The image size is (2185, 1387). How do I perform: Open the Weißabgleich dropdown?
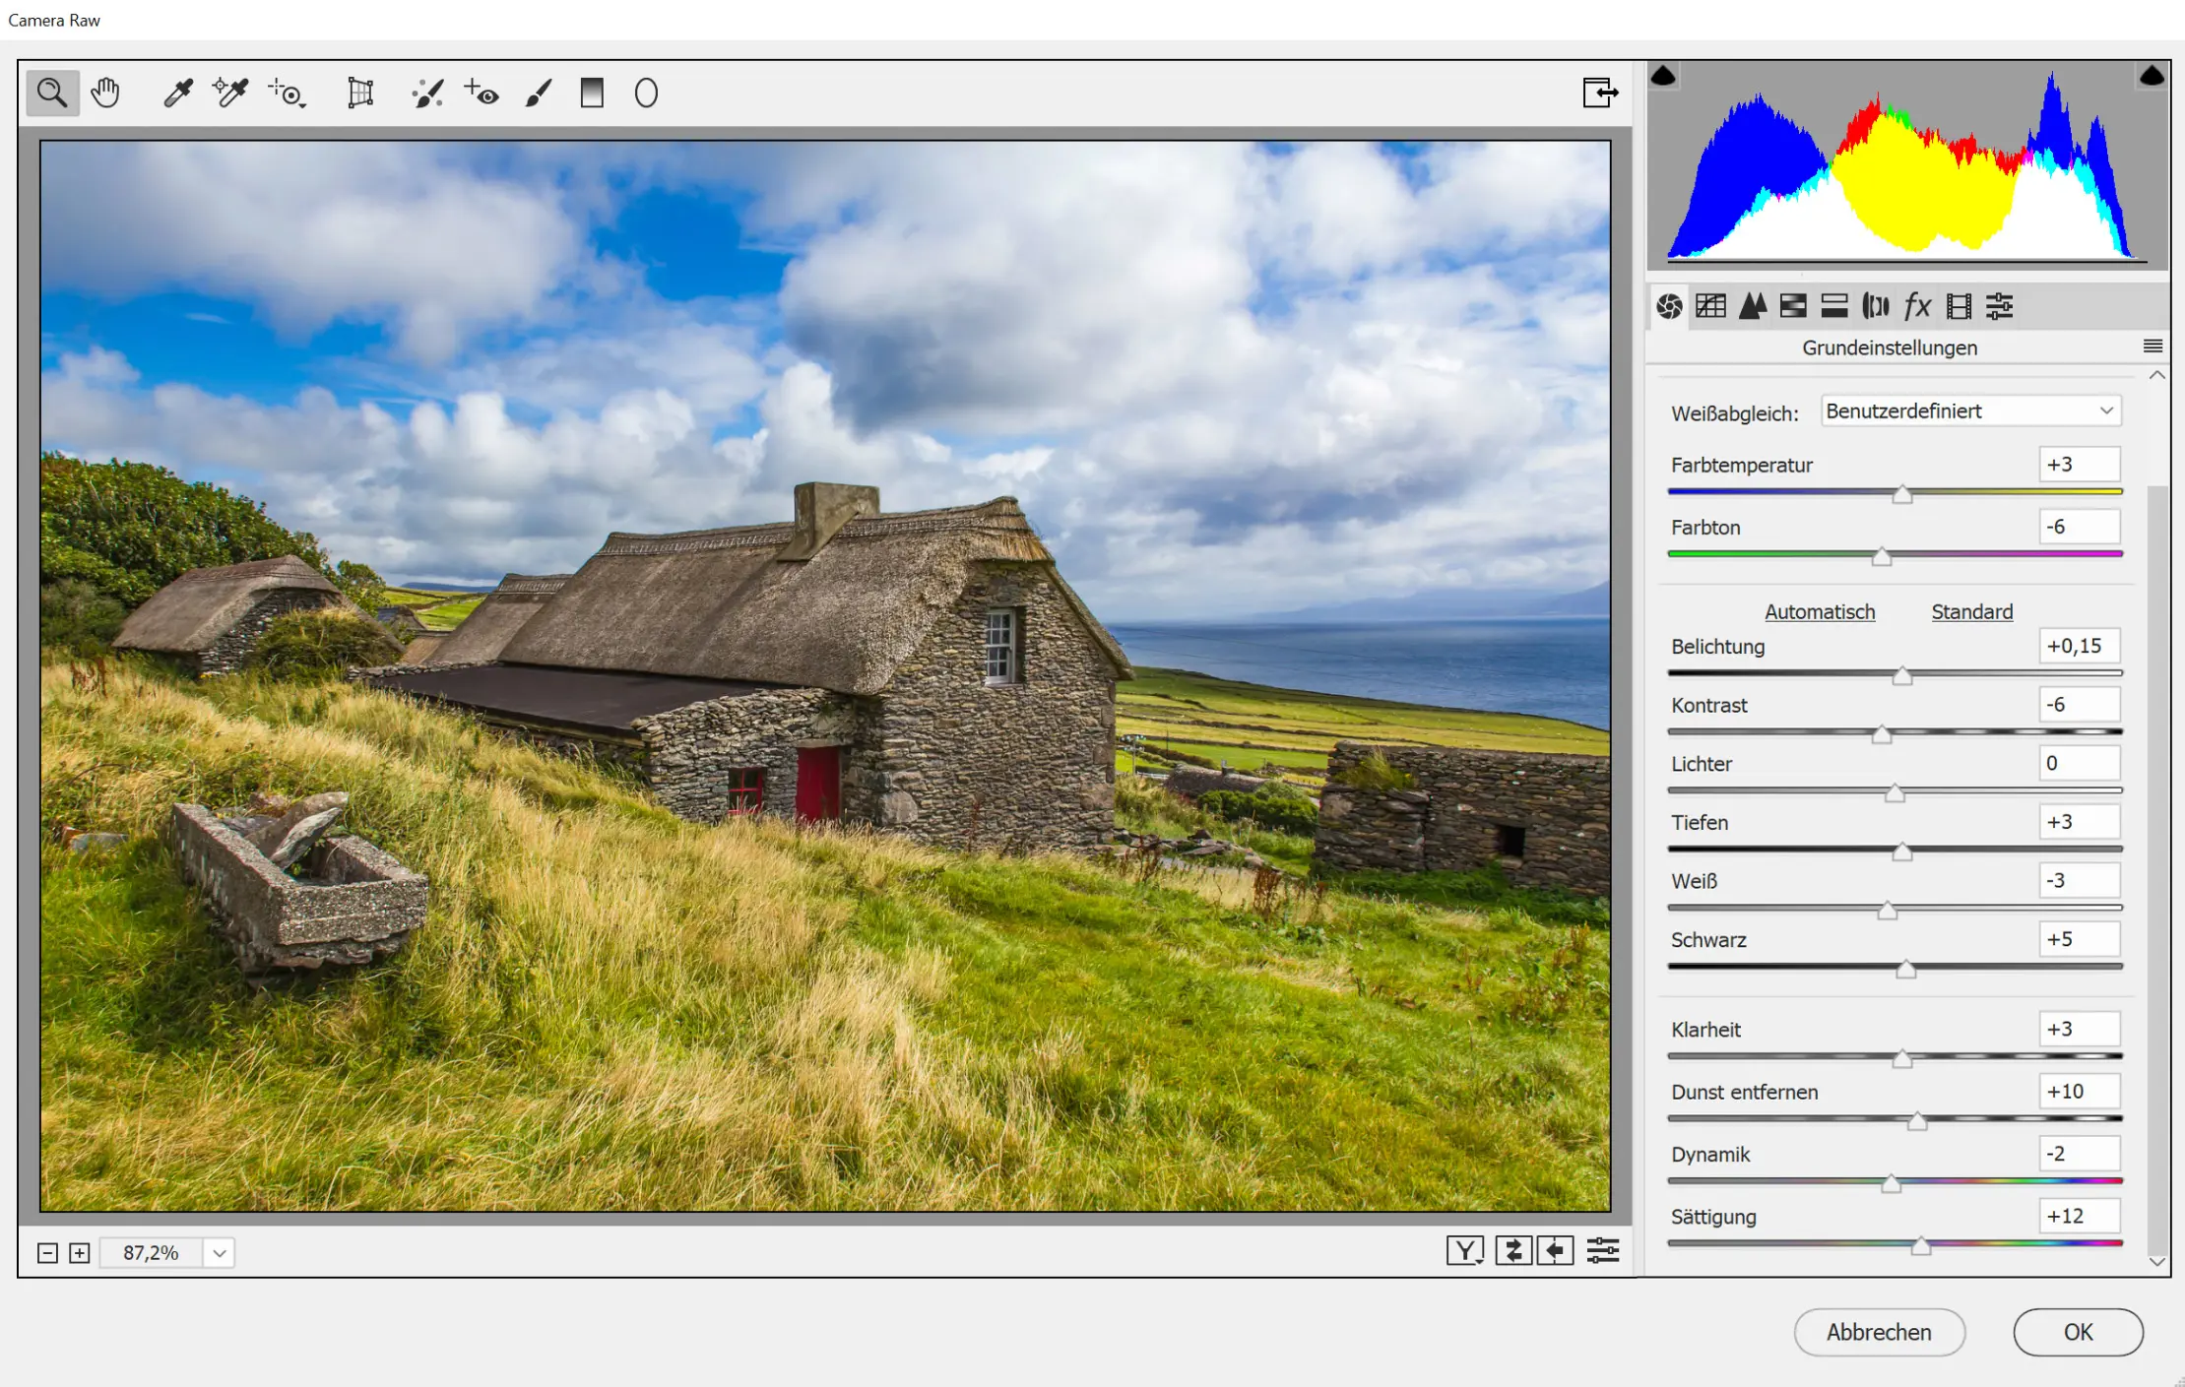pyautogui.click(x=1970, y=411)
